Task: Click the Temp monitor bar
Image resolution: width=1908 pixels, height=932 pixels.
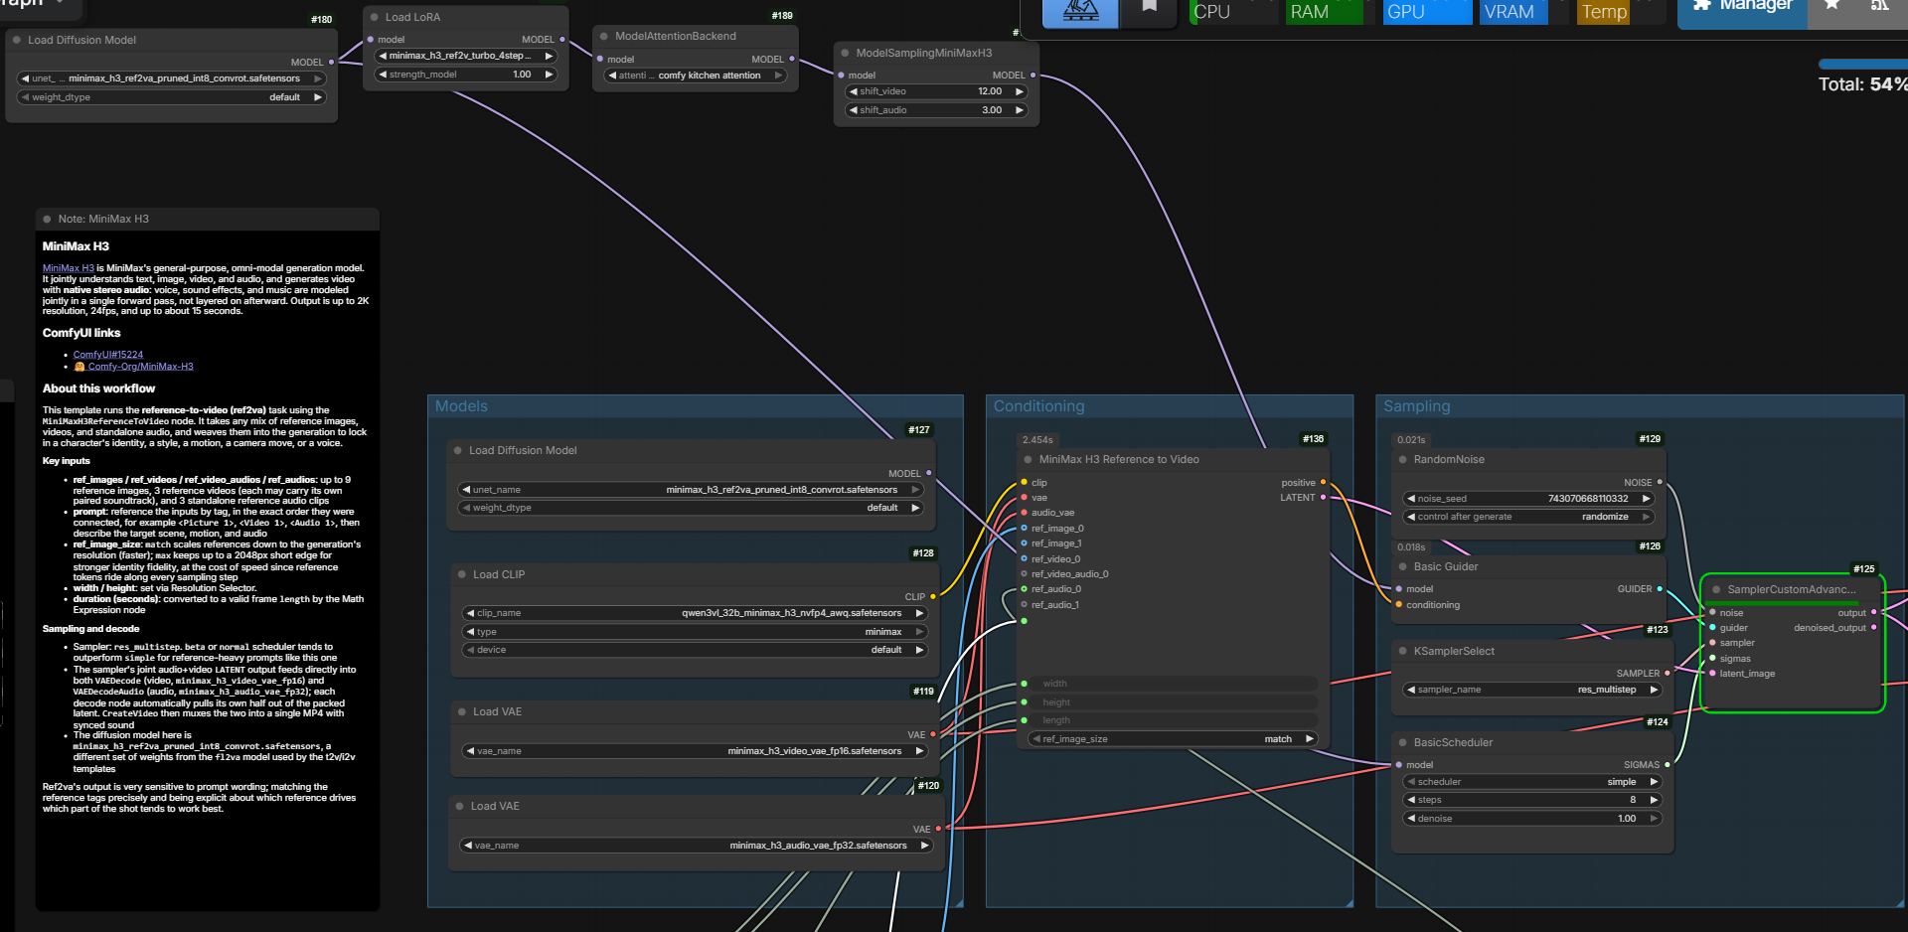Action: [x=1621, y=12]
